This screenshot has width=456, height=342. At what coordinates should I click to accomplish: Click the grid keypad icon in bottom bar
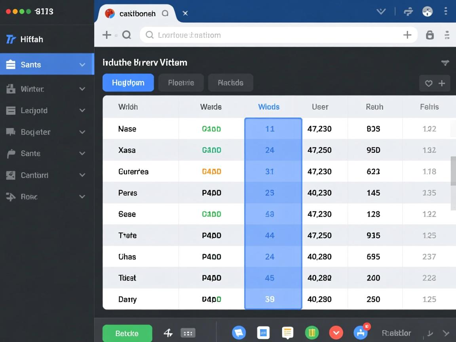click(x=188, y=333)
